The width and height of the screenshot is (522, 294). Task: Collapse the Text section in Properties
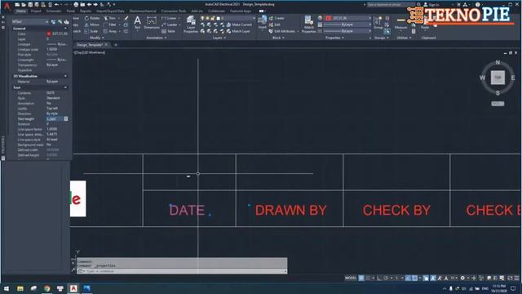click(x=65, y=87)
